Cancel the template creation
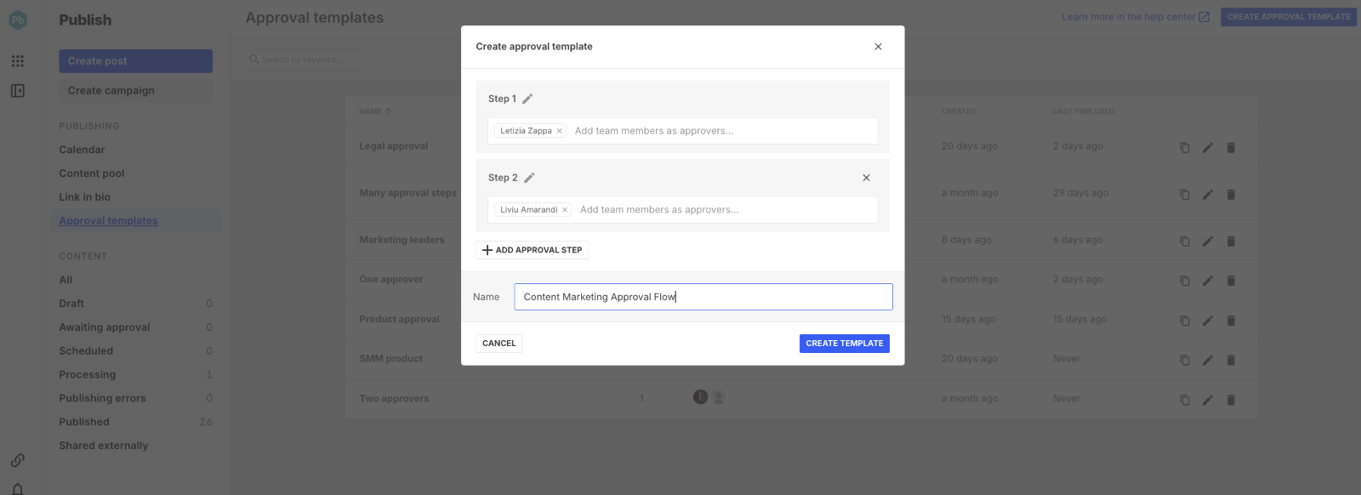The height and width of the screenshot is (495, 1361). click(x=498, y=344)
